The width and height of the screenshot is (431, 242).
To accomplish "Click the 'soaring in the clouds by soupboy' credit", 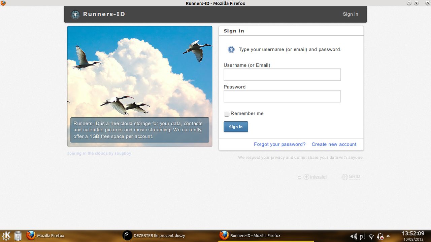I will (x=99, y=153).
